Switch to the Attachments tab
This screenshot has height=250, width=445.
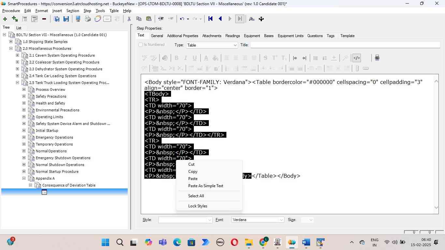(x=212, y=36)
